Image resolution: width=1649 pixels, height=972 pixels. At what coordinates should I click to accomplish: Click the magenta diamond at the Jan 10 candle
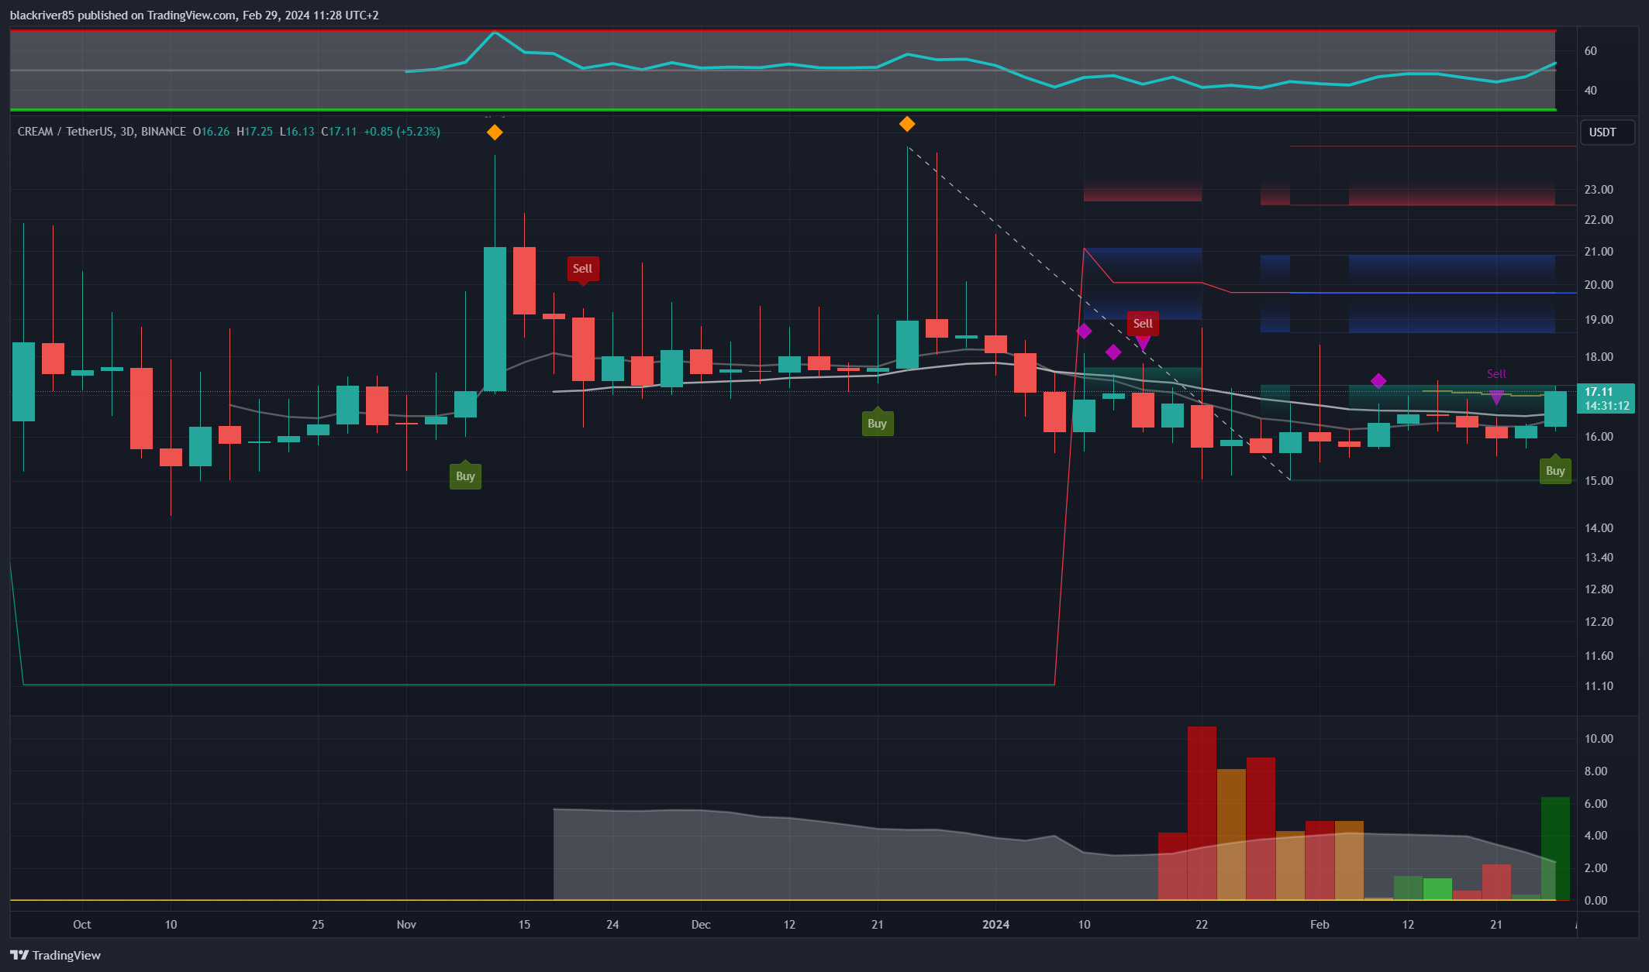(x=1084, y=331)
